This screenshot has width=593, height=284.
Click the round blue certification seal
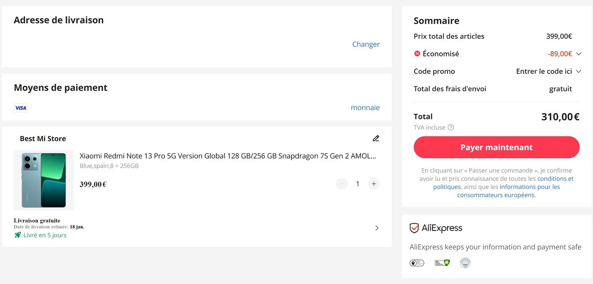[x=465, y=263]
